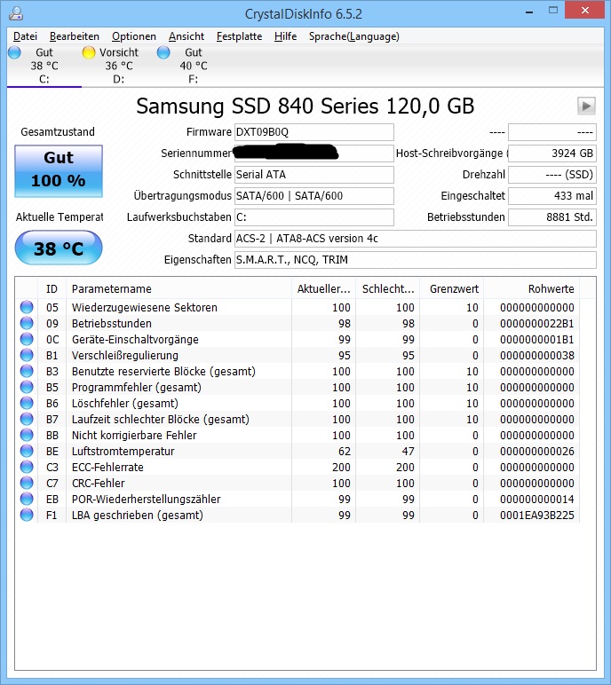
Task: Click worst value 47 of Luftstromtemperatur
Action: click(x=408, y=452)
